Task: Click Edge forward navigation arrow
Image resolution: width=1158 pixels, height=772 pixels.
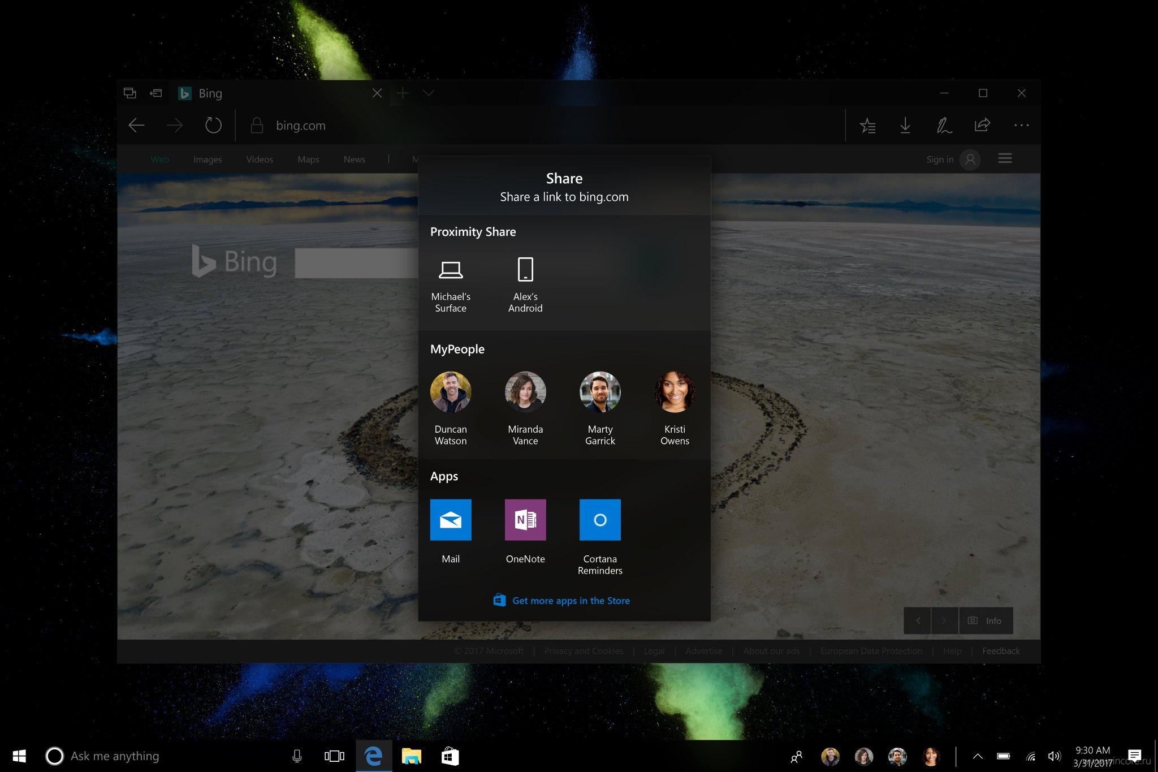Action: point(175,125)
